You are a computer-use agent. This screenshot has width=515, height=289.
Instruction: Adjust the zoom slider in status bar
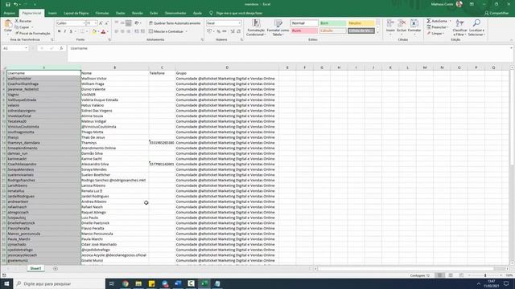pyautogui.click(x=484, y=275)
